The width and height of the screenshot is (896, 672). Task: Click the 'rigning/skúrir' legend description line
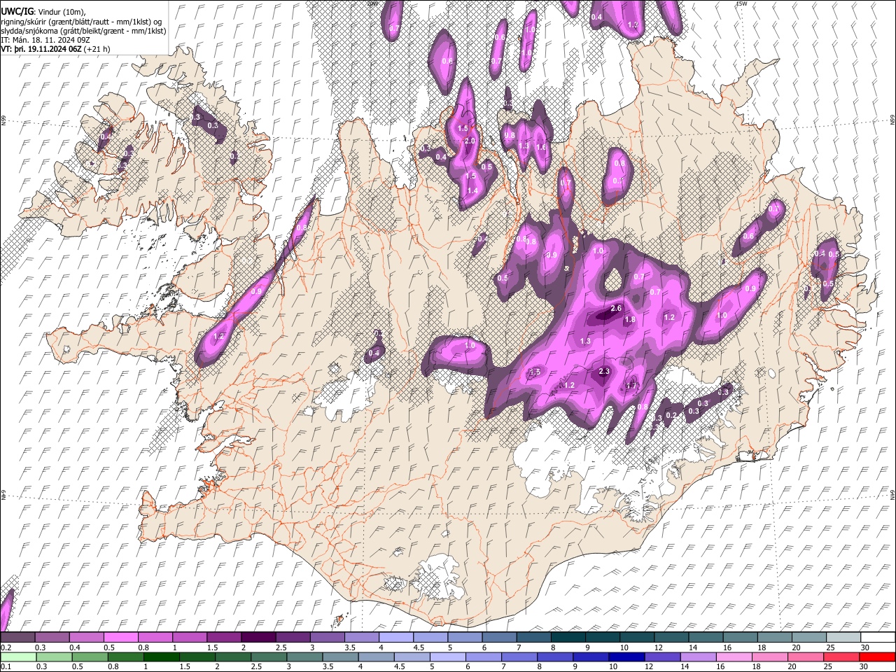[83, 21]
